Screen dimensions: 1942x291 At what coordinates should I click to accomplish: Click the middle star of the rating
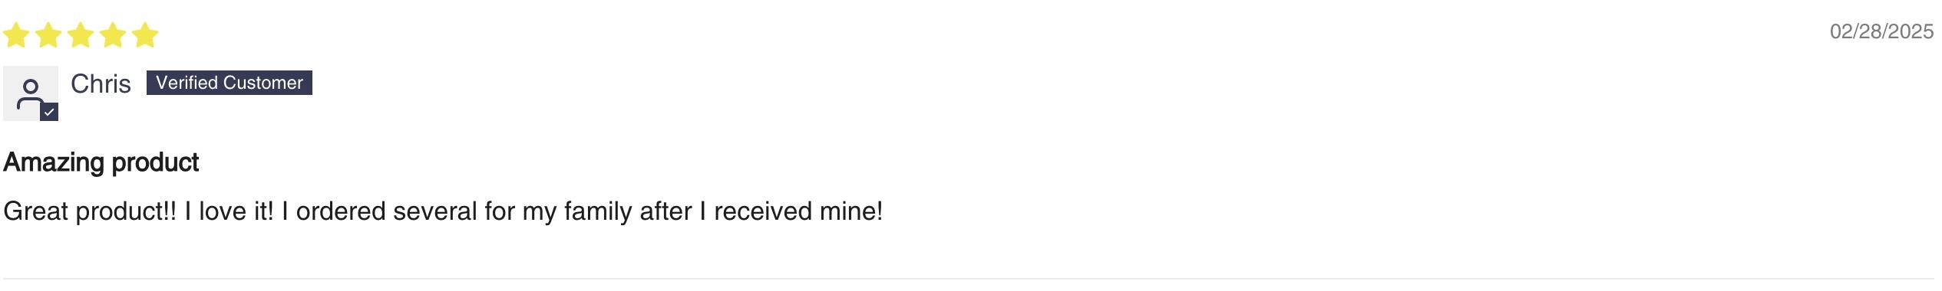(81, 35)
